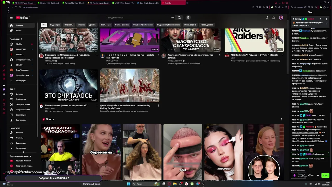Click the YouTube logo

[23, 18]
